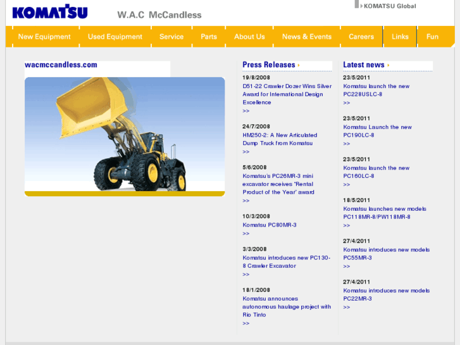Open the Links page

[x=400, y=37]
